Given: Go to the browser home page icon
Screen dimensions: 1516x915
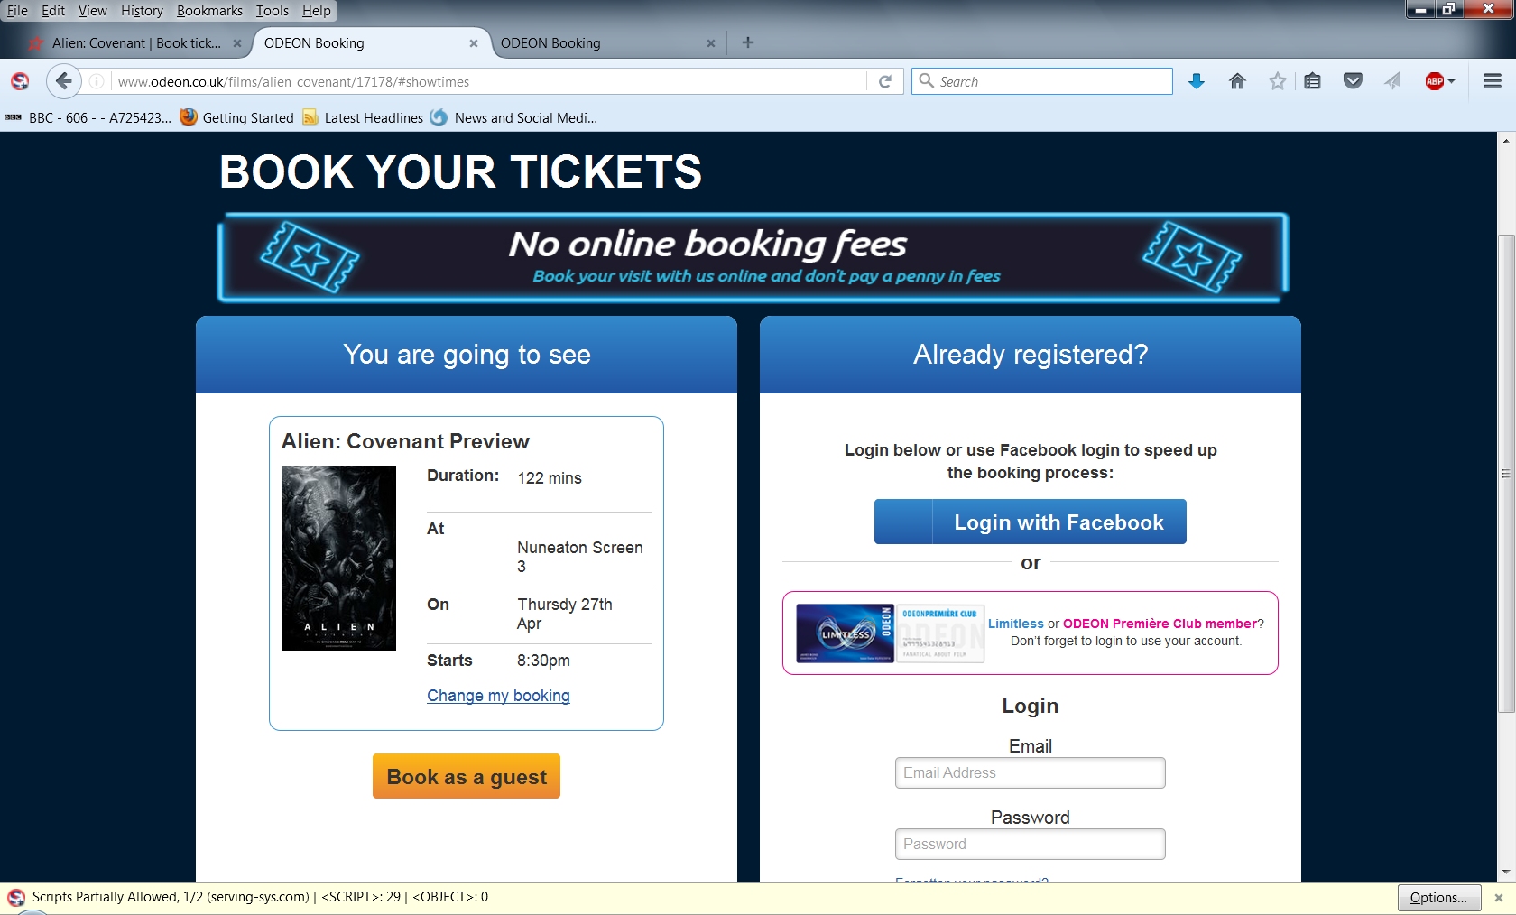Looking at the screenshot, I should coord(1237,81).
